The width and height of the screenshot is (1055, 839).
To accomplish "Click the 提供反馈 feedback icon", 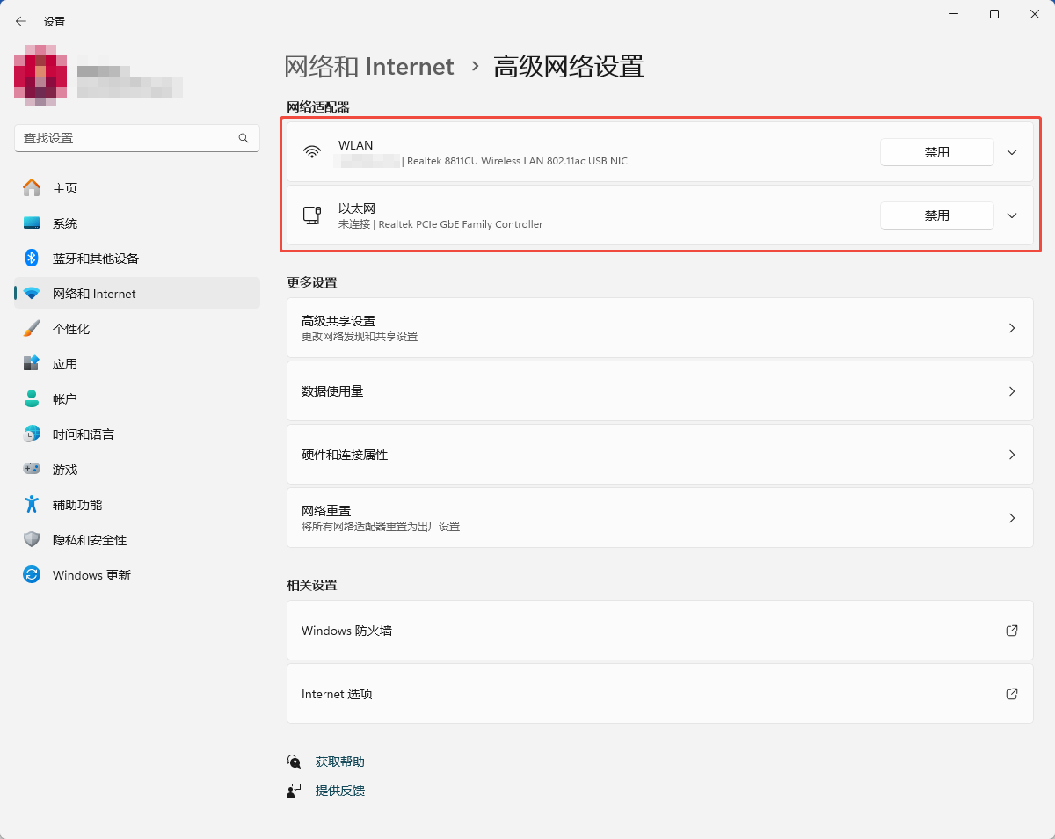I will [x=294, y=791].
